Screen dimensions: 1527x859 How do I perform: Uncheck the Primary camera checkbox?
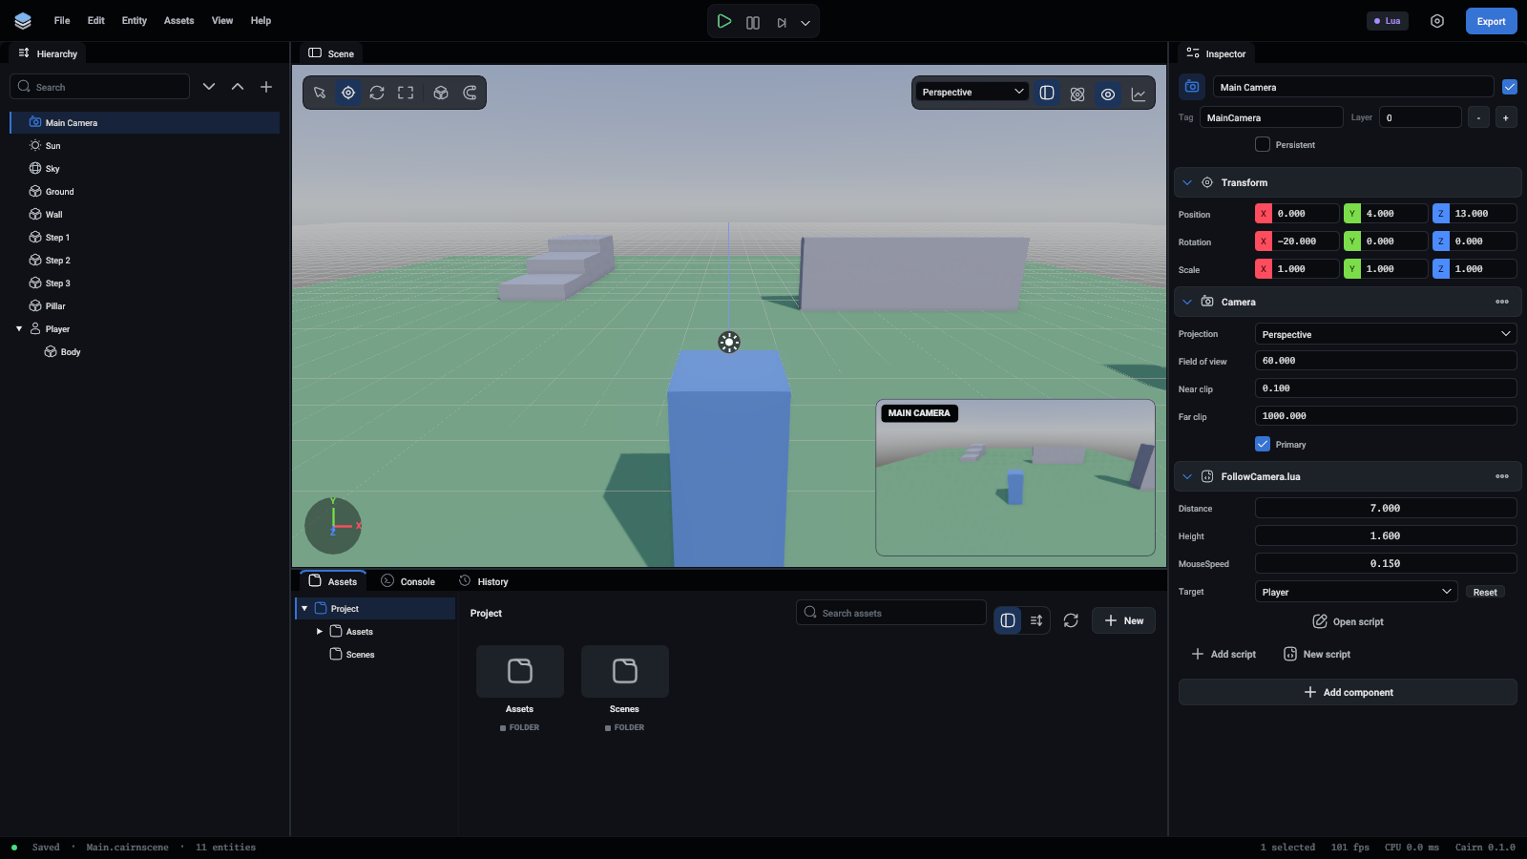click(1263, 444)
